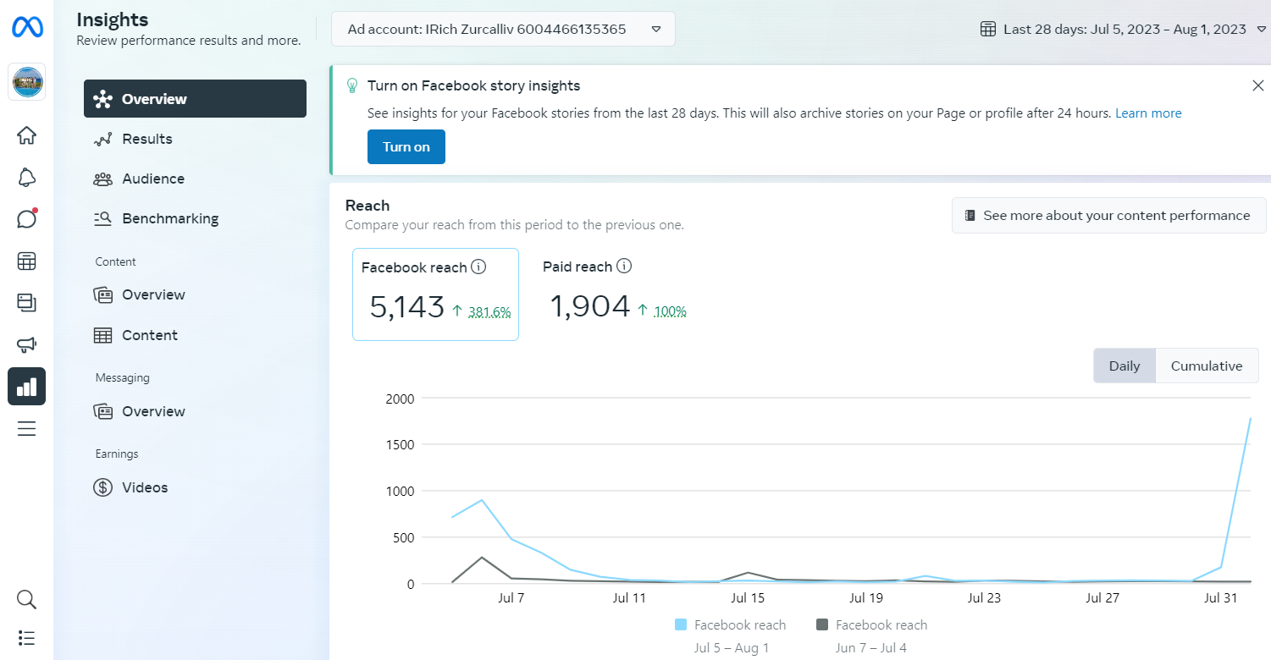Open the All tools hamburger icon

click(x=26, y=429)
